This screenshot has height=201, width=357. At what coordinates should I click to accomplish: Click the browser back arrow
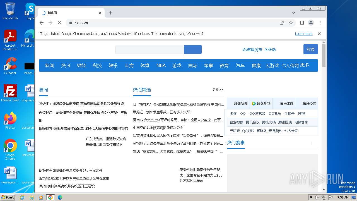pyautogui.click(x=42, y=23)
